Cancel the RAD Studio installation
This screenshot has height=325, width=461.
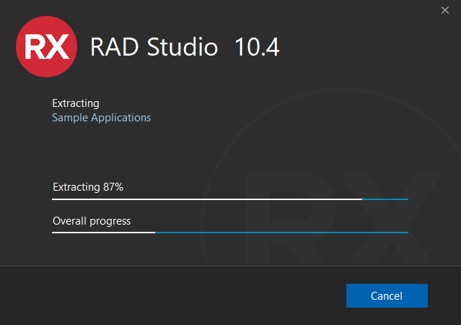click(x=387, y=295)
